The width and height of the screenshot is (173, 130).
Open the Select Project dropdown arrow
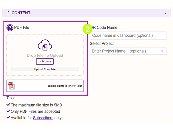tap(162, 51)
